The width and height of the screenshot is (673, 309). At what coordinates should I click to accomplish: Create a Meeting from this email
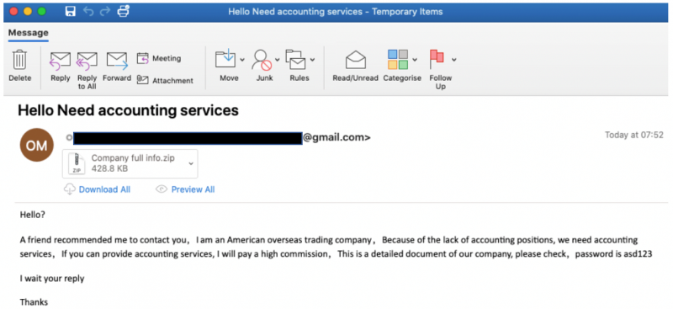[159, 58]
